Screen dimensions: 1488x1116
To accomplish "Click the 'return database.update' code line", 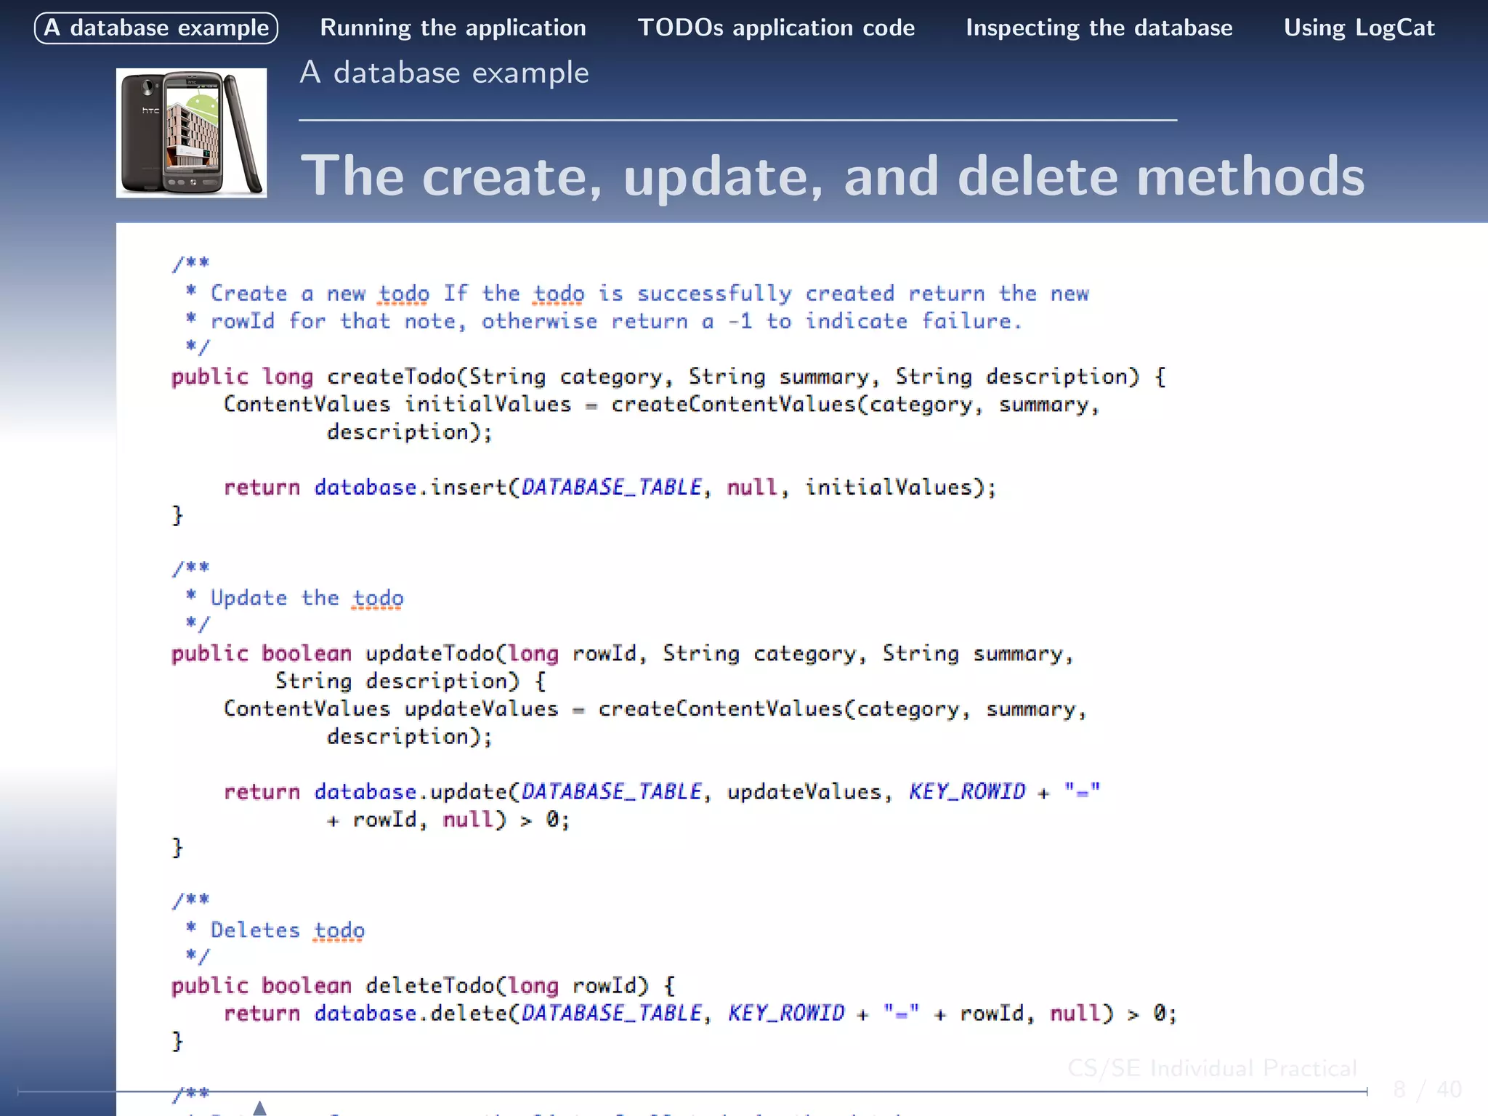I will click(x=662, y=792).
